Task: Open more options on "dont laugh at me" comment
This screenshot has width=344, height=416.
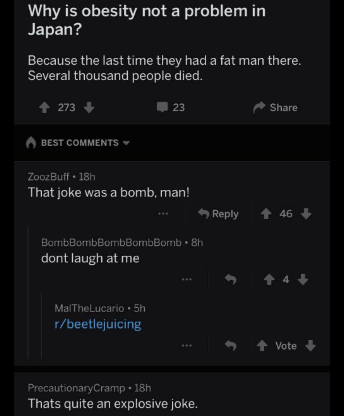Action: click(x=186, y=279)
